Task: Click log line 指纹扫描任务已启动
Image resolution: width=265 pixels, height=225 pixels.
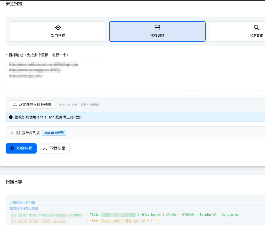Action: [24, 208]
